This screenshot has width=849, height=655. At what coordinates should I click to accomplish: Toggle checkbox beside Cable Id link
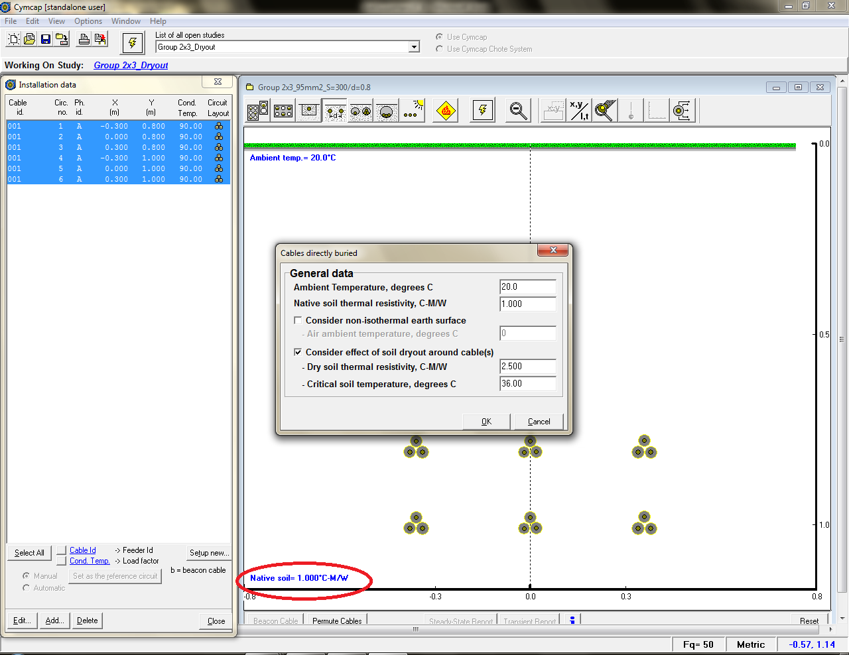[x=62, y=550]
